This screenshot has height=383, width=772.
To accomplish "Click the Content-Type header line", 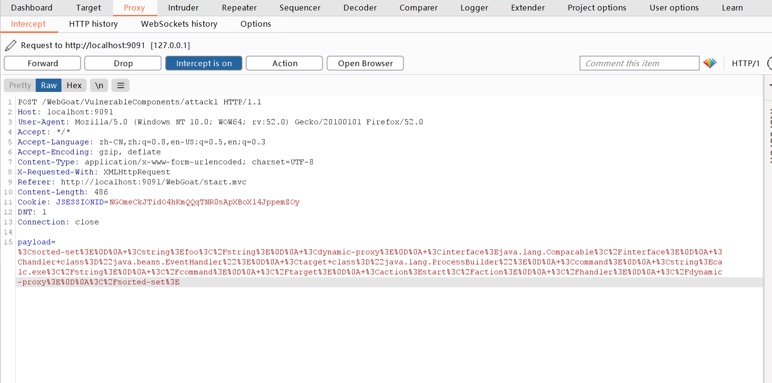I will [165, 162].
